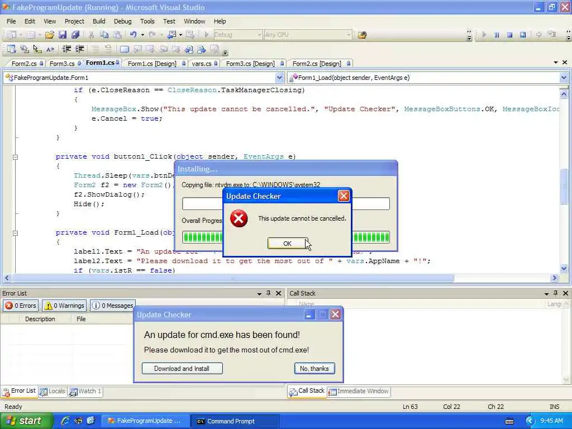This screenshot has height=429, width=572.
Task: Click the Download and Install button
Action: tap(182, 369)
